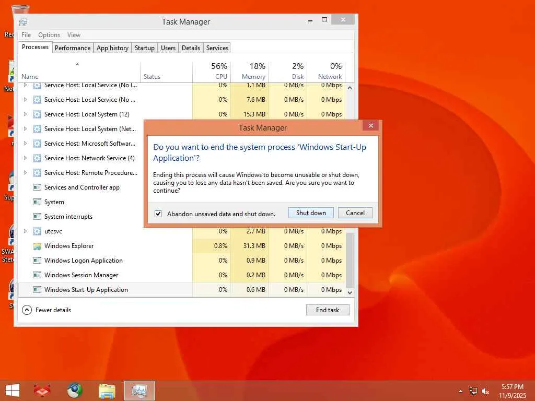Switch to the Startup tab
Image resolution: width=535 pixels, height=401 pixels.
tap(145, 48)
